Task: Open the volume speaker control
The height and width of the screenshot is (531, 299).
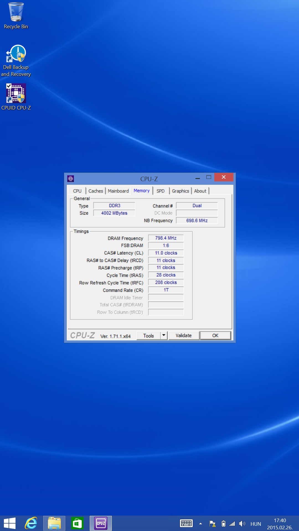Action: 242,524
